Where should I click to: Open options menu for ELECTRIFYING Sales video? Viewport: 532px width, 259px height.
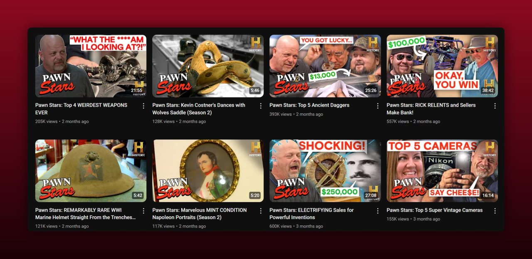378,211
